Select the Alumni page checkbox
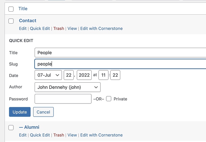Viewport: 206px width, 142px height. click(x=11, y=127)
